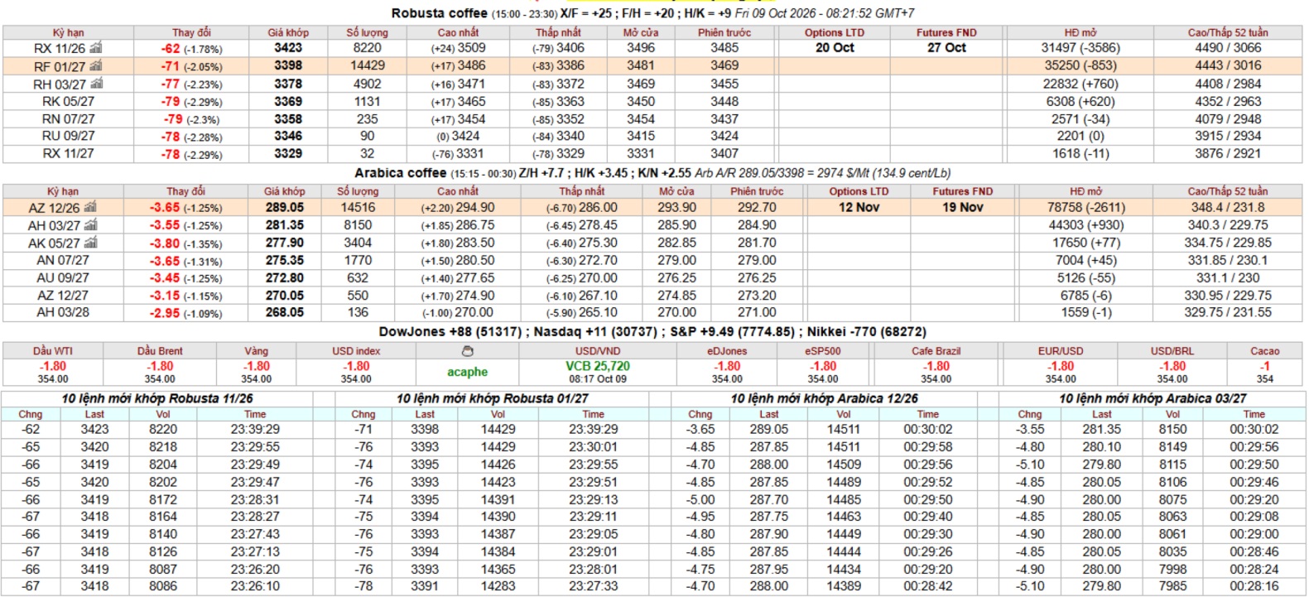
Task: Click the Cacao column header
Action: tap(1264, 351)
